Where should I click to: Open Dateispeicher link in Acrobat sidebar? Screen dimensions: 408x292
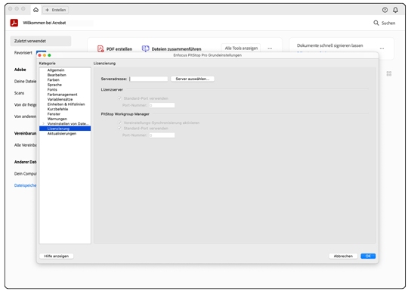(x=25, y=185)
